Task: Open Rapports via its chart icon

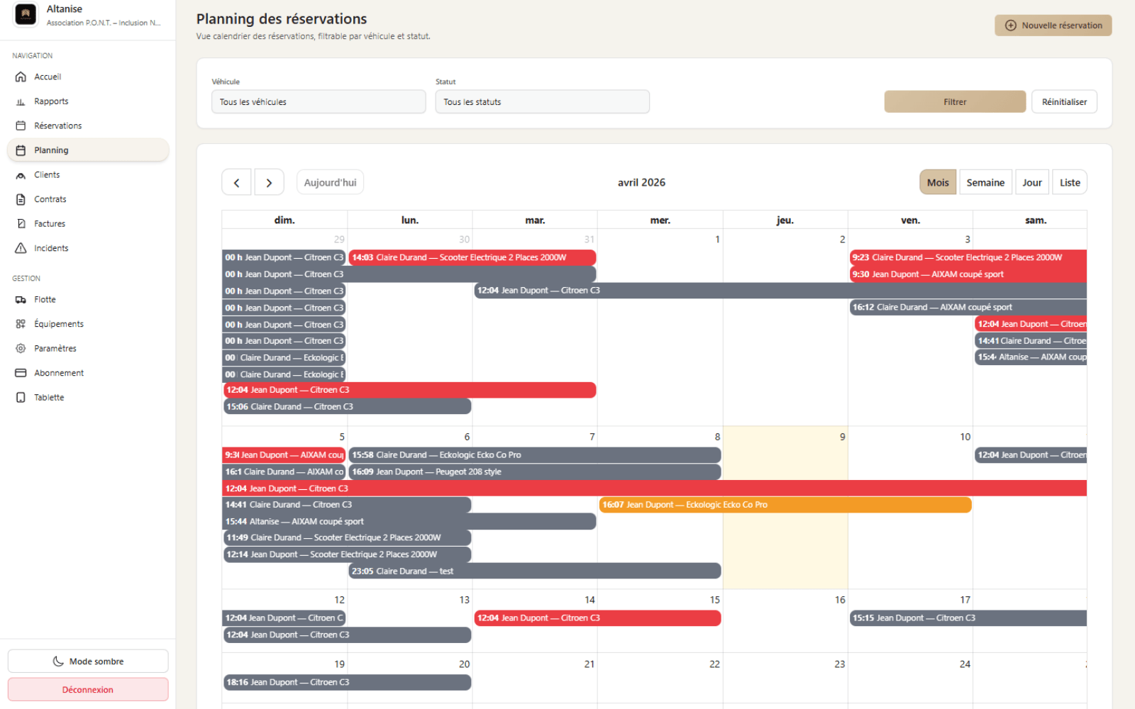Action: tap(21, 101)
